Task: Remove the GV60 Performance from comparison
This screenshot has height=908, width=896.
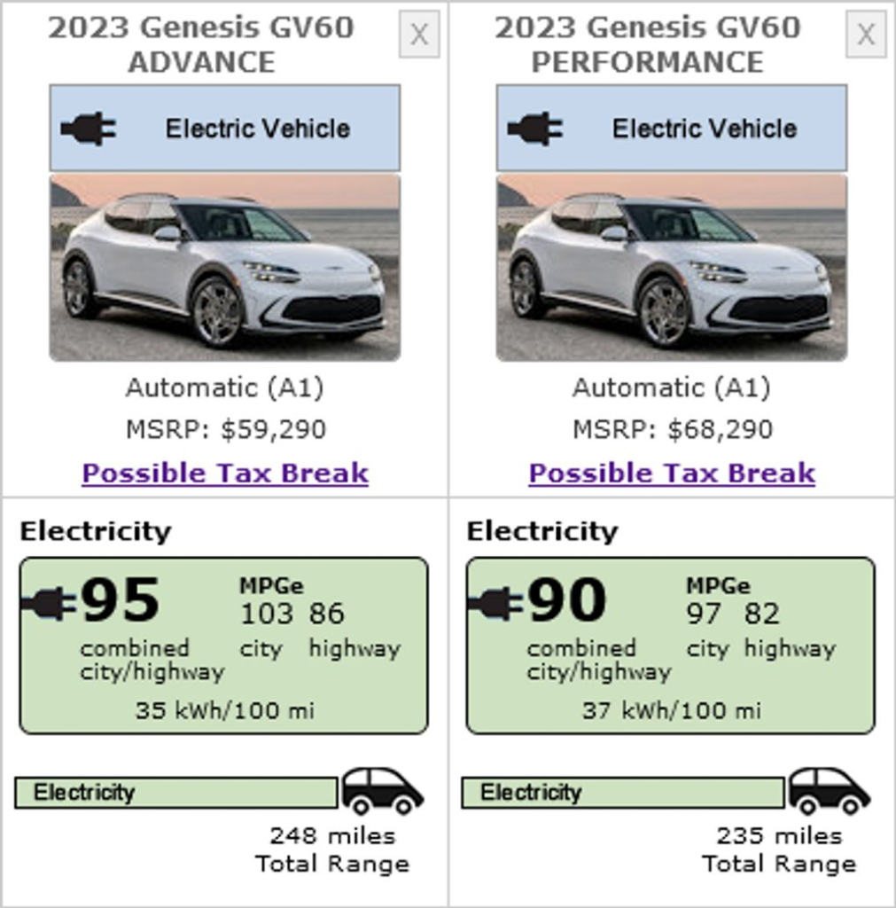Action: 866,35
